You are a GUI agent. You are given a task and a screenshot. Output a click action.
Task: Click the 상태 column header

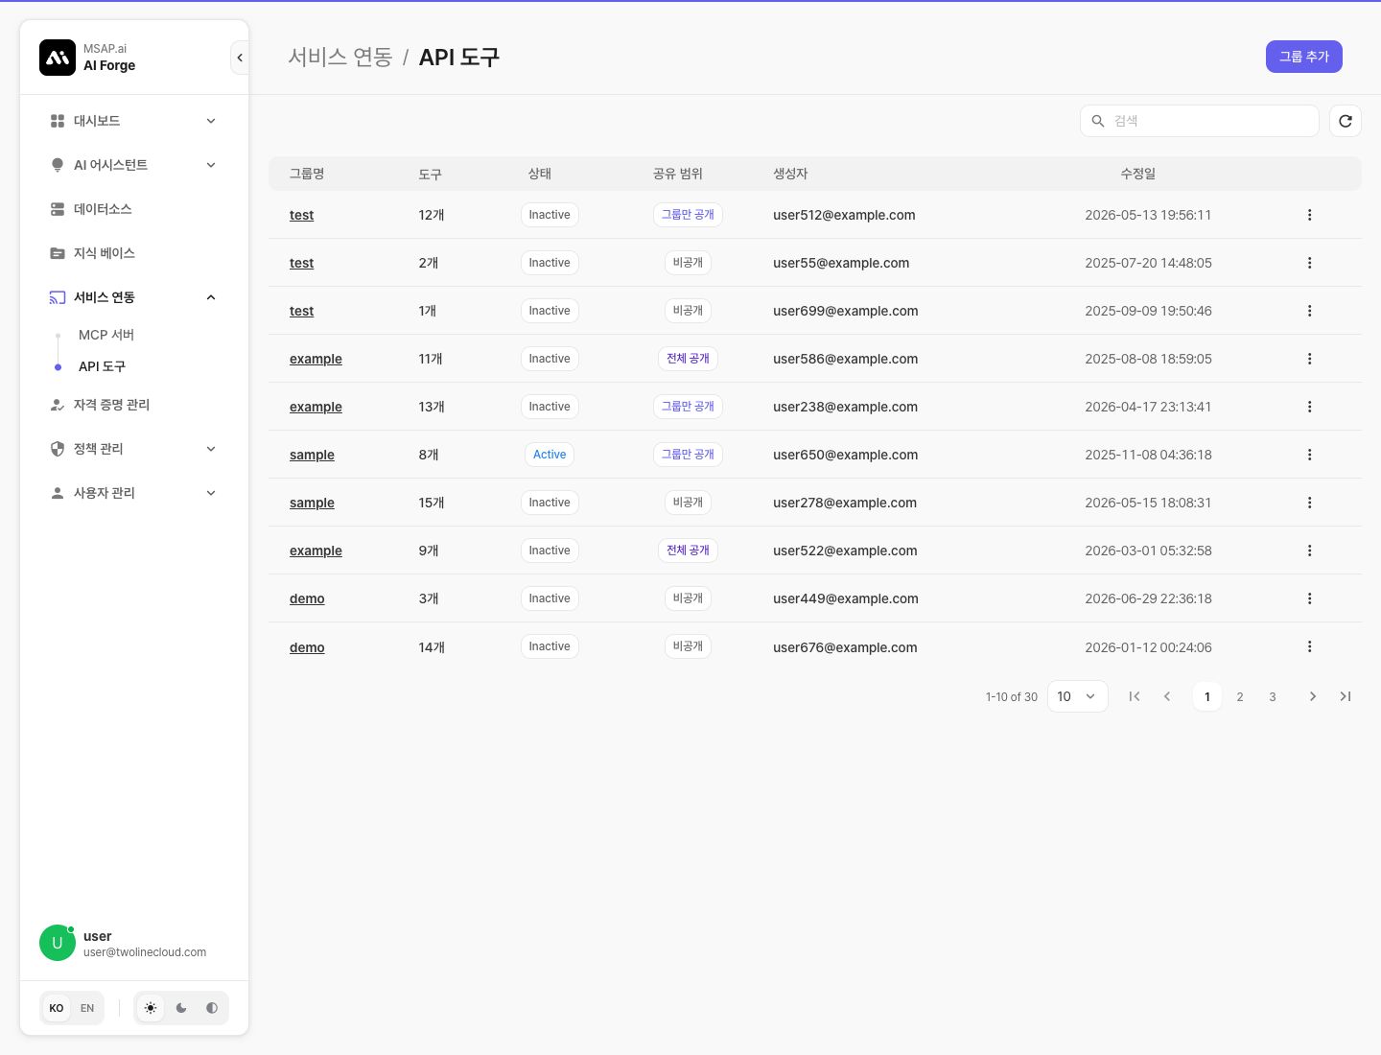[x=539, y=174]
